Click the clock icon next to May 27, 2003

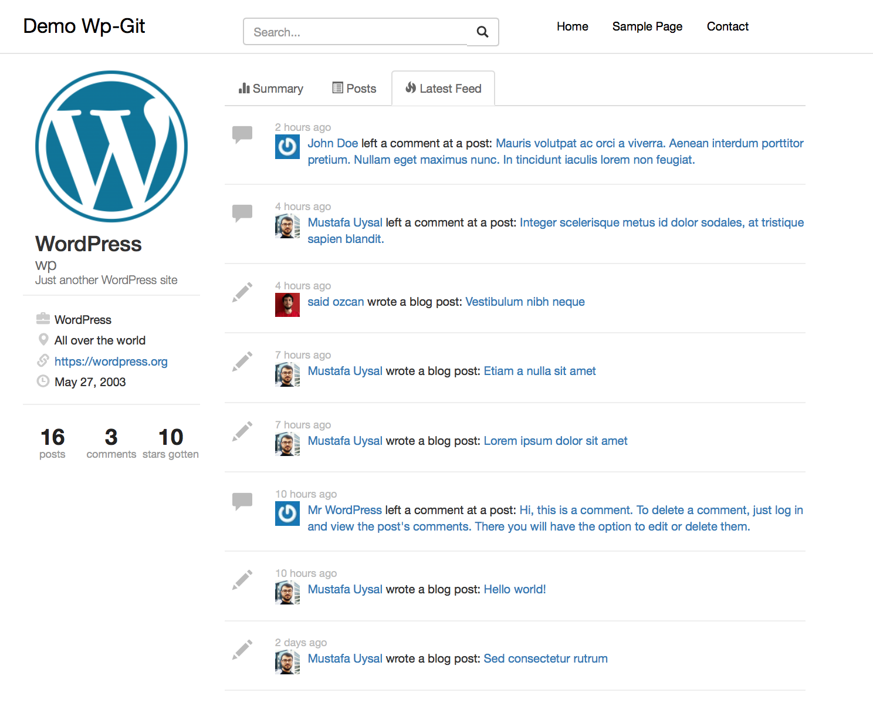tap(43, 381)
